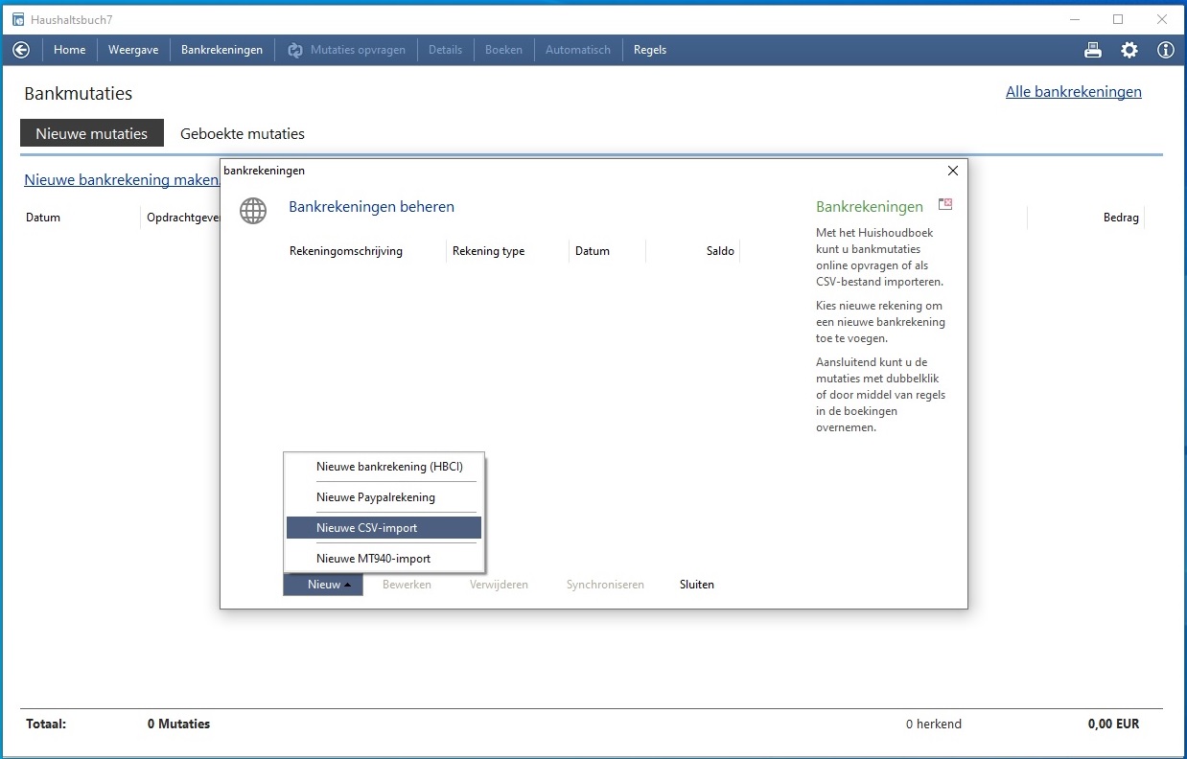Viewport: 1187px width, 759px height.
Task: Open the Alle bankrekeningen link
Action: [1073, 92]
